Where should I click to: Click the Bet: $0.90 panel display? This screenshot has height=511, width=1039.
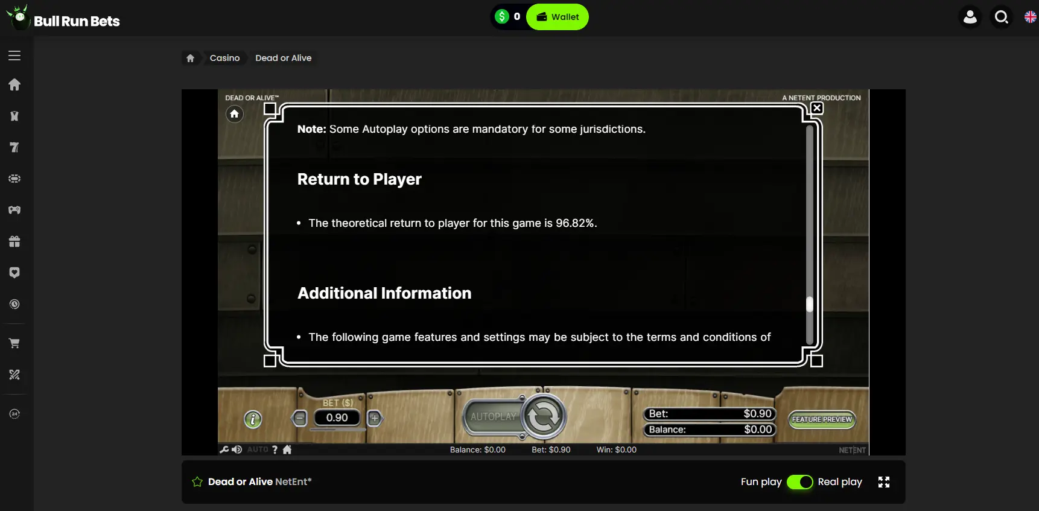(710, 414)
